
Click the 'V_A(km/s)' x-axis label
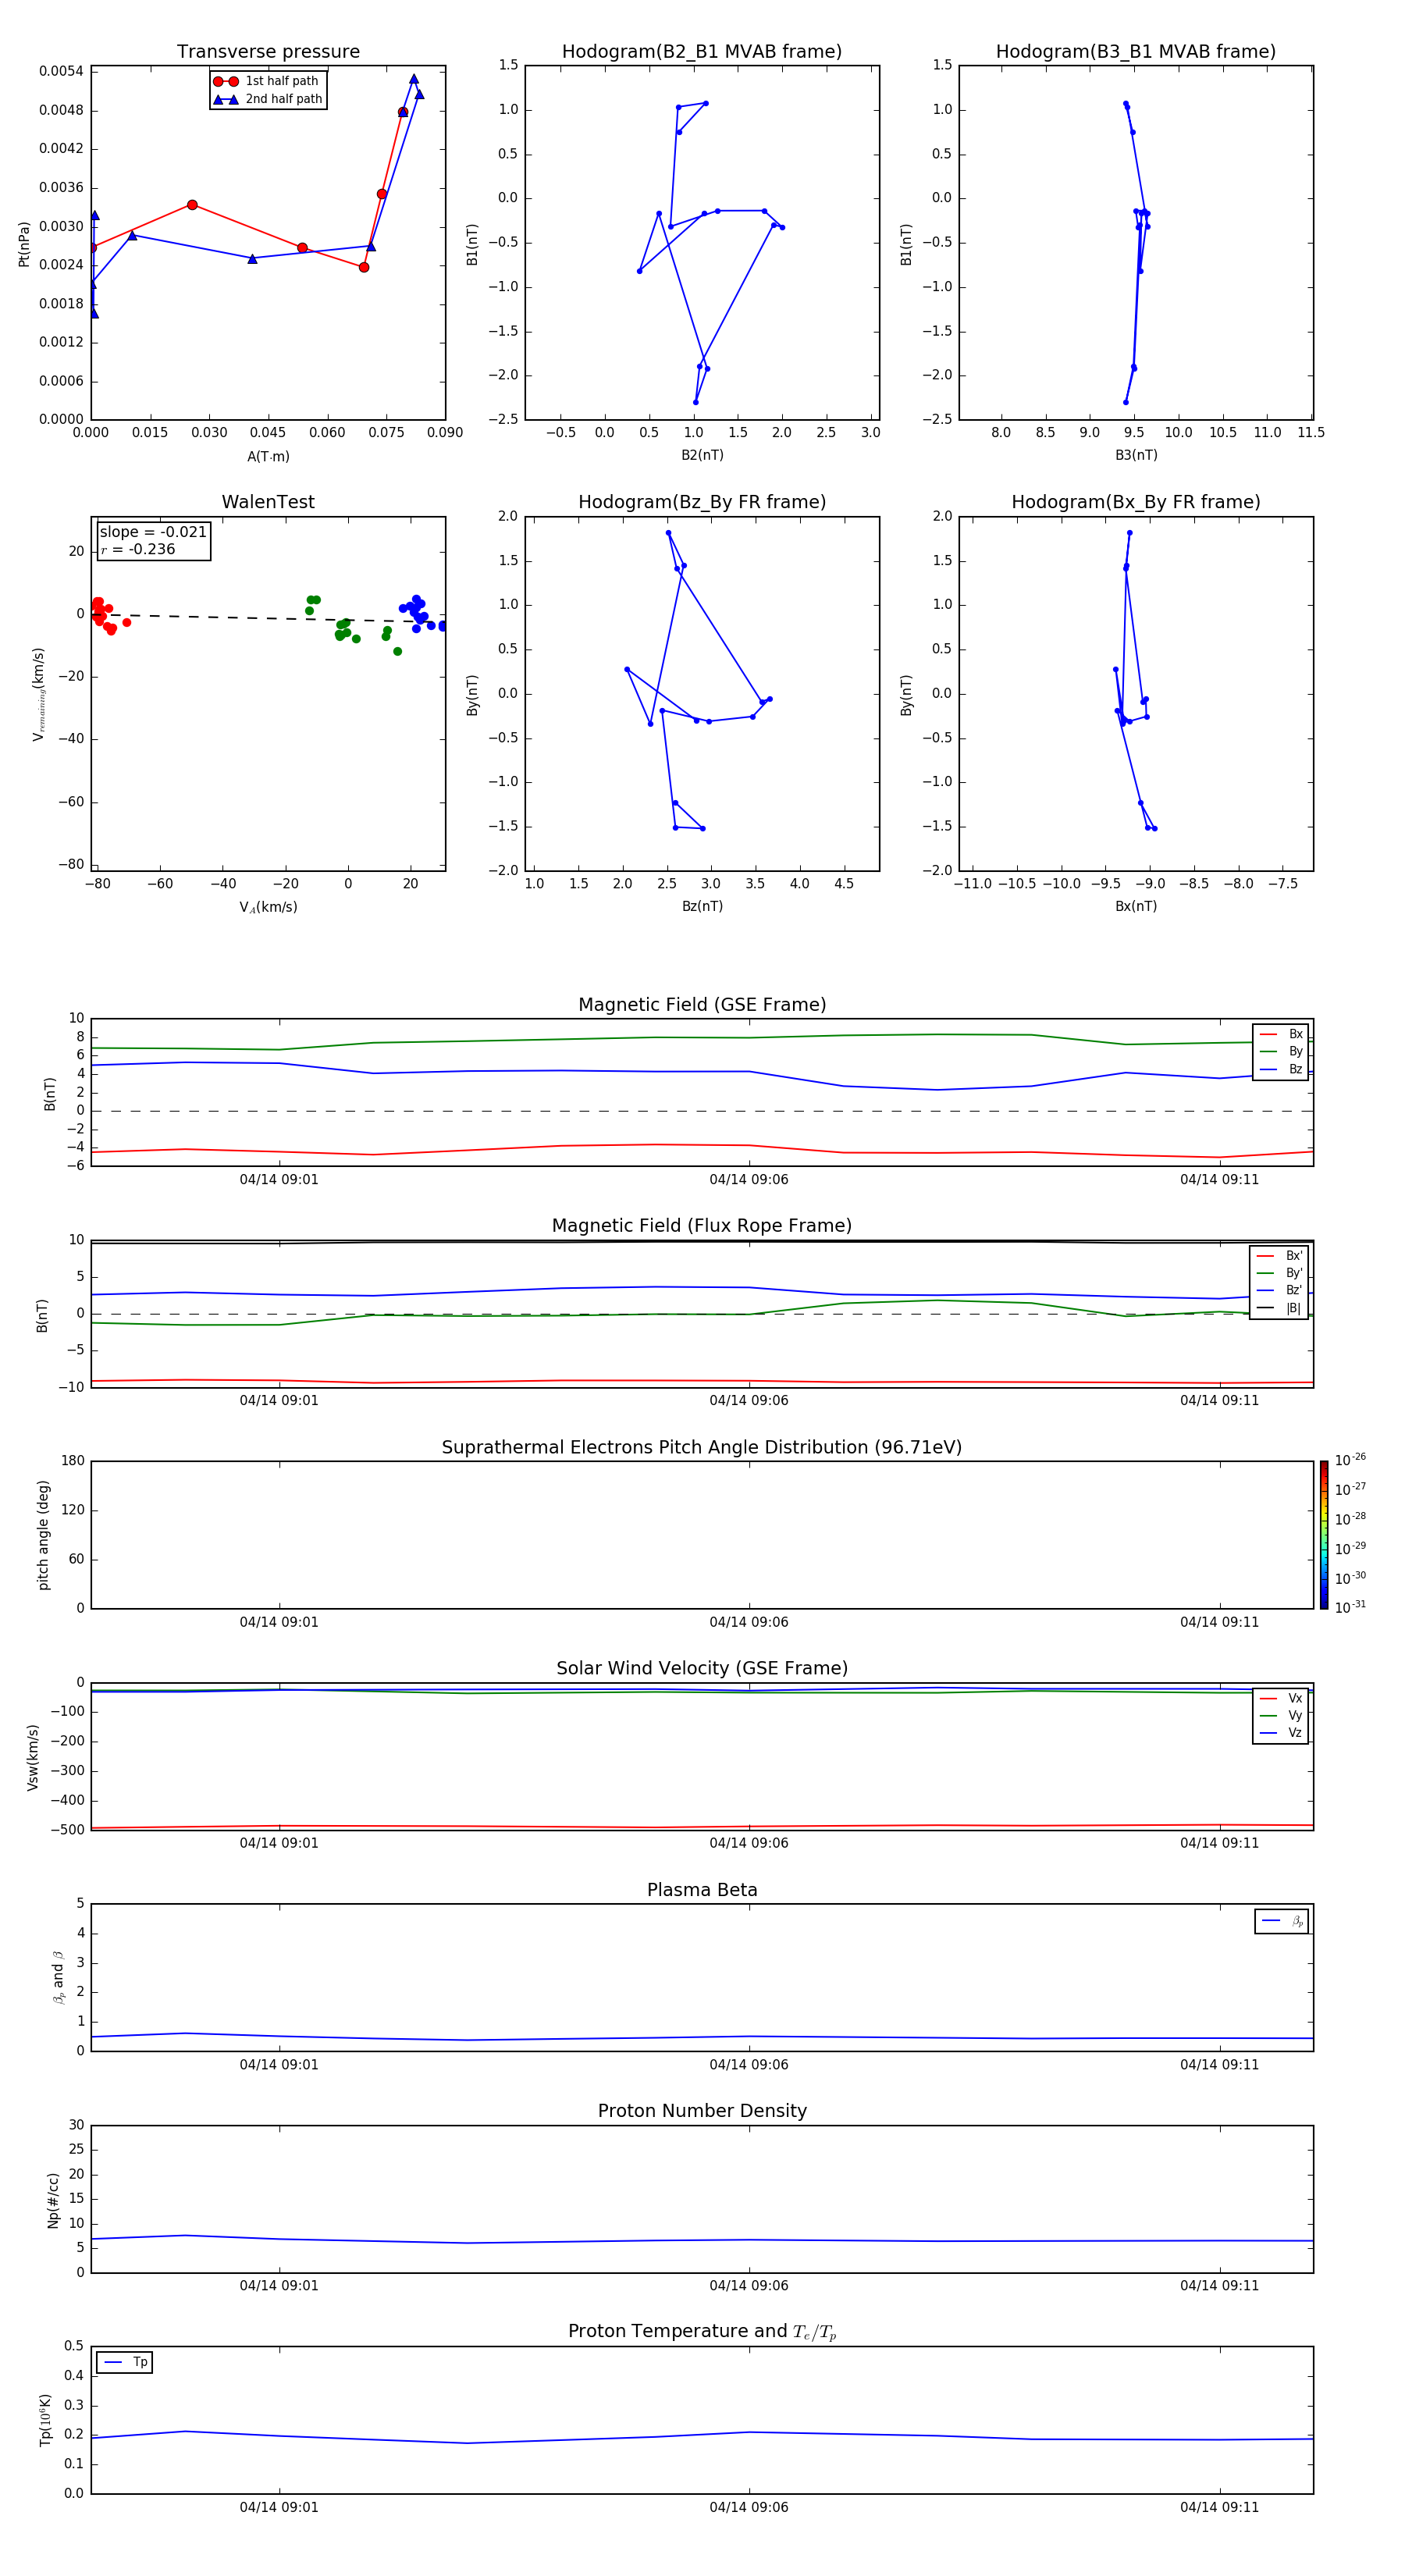tap(268, 907)
